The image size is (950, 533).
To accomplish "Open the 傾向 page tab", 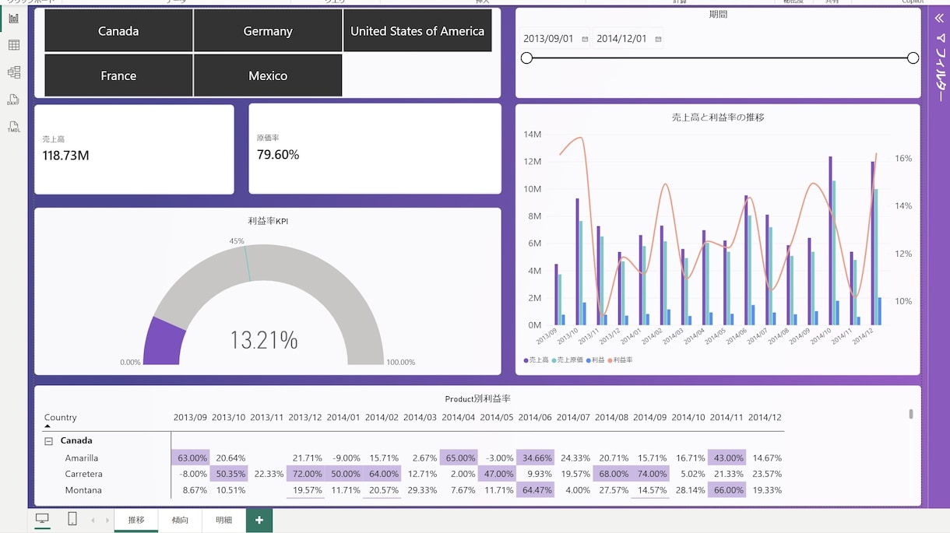I will point(180,520).
